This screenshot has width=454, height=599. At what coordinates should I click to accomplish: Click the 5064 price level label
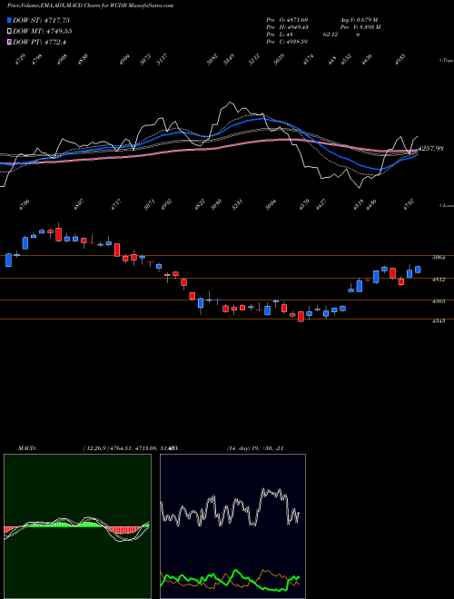coord(439,258)
